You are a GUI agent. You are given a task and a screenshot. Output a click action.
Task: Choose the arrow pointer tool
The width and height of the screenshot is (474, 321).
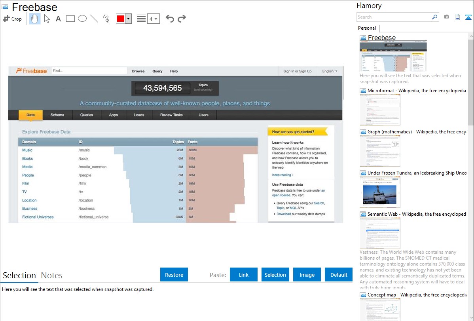[x=47, y=19]
